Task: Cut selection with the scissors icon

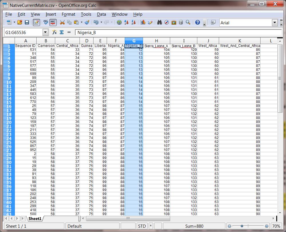Action: click(x=62, y=22)
